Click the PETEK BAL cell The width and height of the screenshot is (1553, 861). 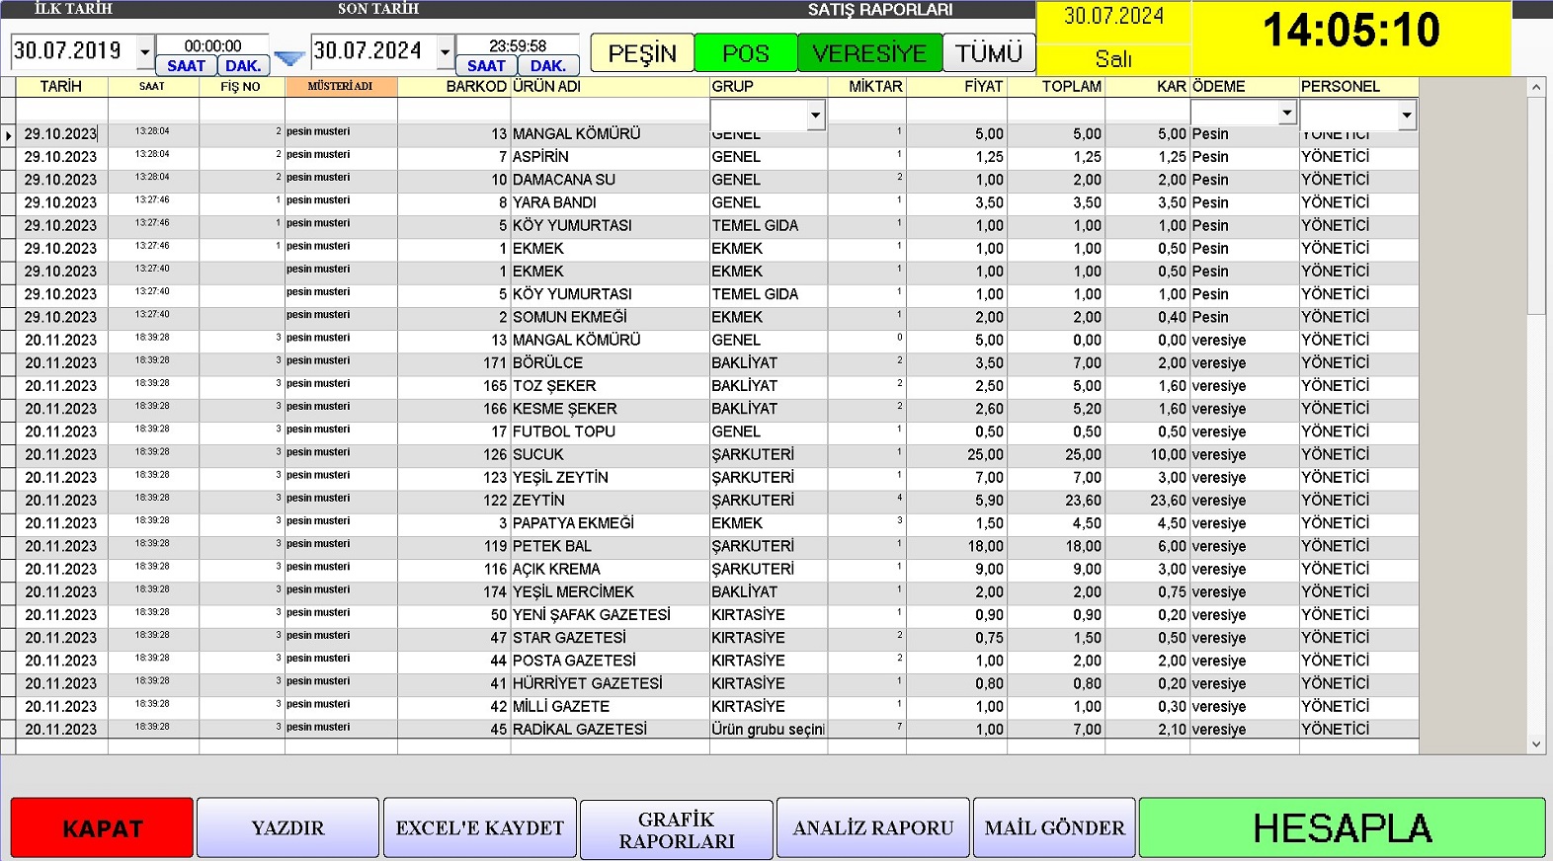(x=610, y=546)
